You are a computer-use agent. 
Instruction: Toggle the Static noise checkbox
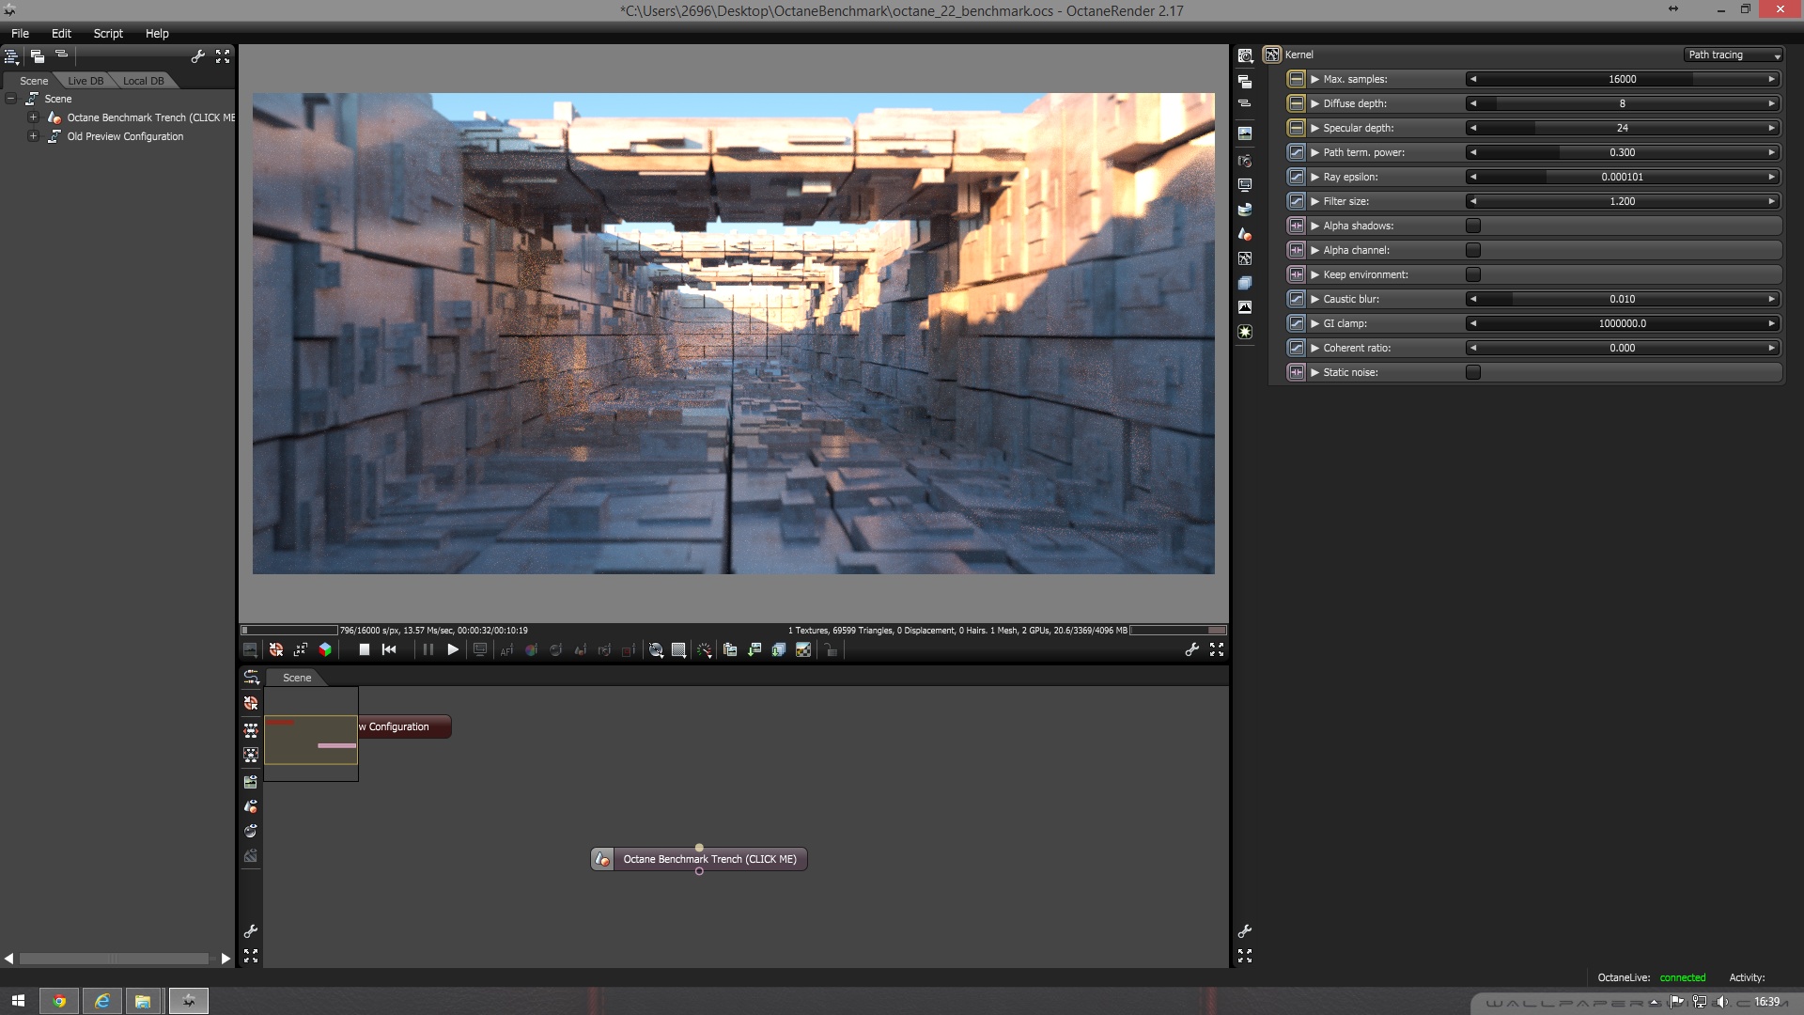click(1473, 372)
